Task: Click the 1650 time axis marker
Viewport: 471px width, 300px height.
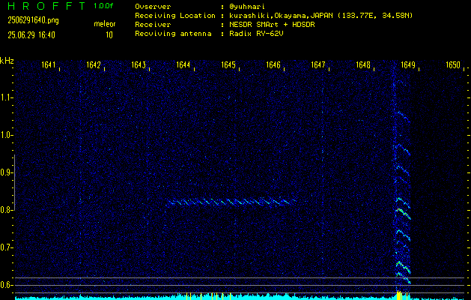Action: click(x=453, y=64)
